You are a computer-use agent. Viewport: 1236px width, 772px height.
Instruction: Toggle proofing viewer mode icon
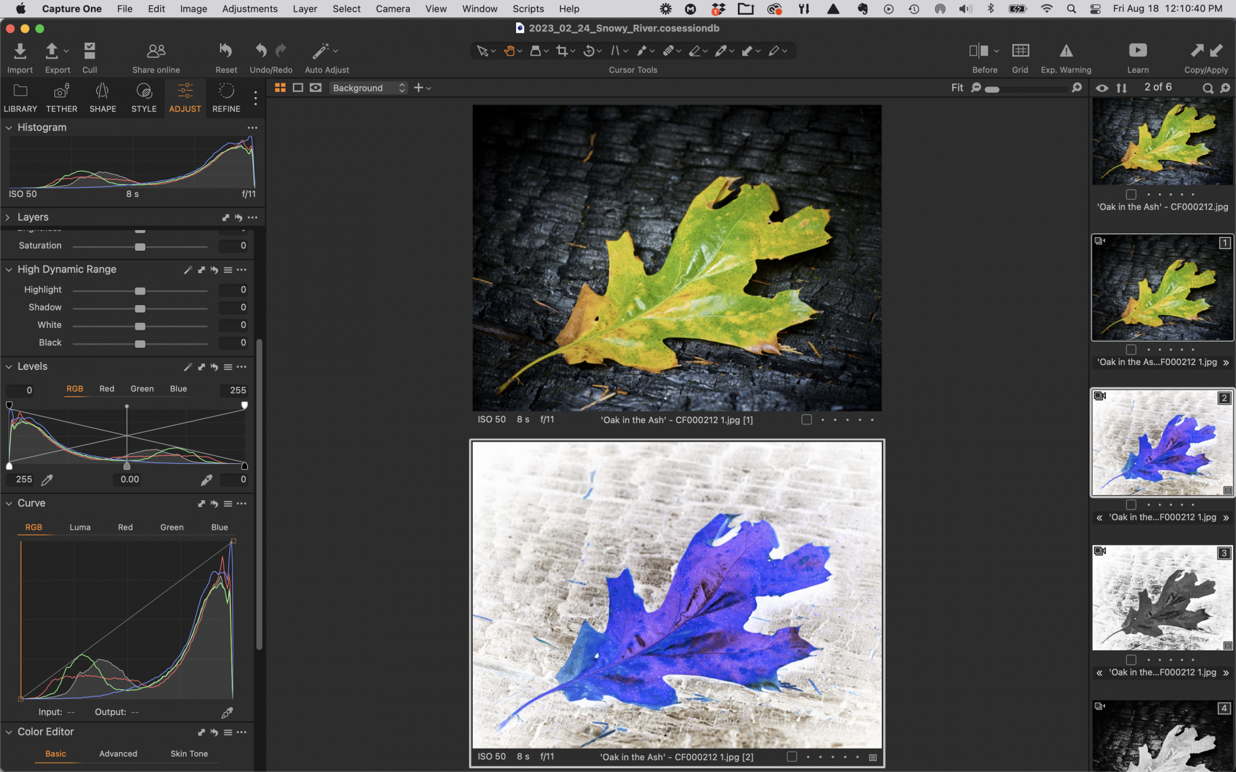click(316, 88)
